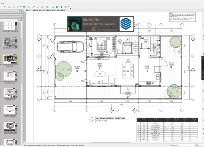Image resolution: width=204 pixels, height=147 pixels.
Task: Click the snapshot camera toolbar icon
Action: tap(48, 7)
